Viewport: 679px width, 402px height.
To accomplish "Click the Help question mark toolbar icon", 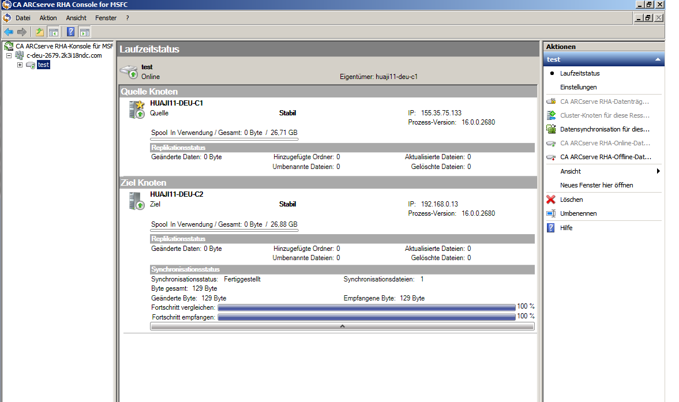I will point(70,32).
